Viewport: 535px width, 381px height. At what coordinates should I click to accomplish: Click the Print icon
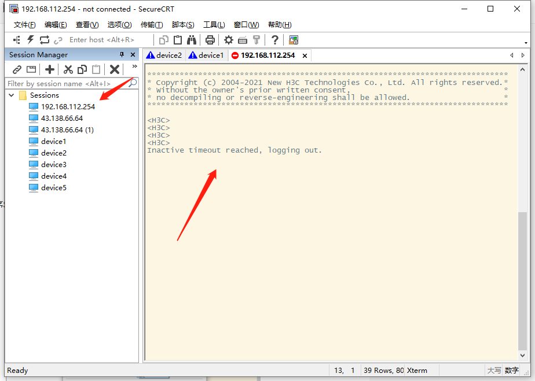pyautogui.click(x=210, y=40)
